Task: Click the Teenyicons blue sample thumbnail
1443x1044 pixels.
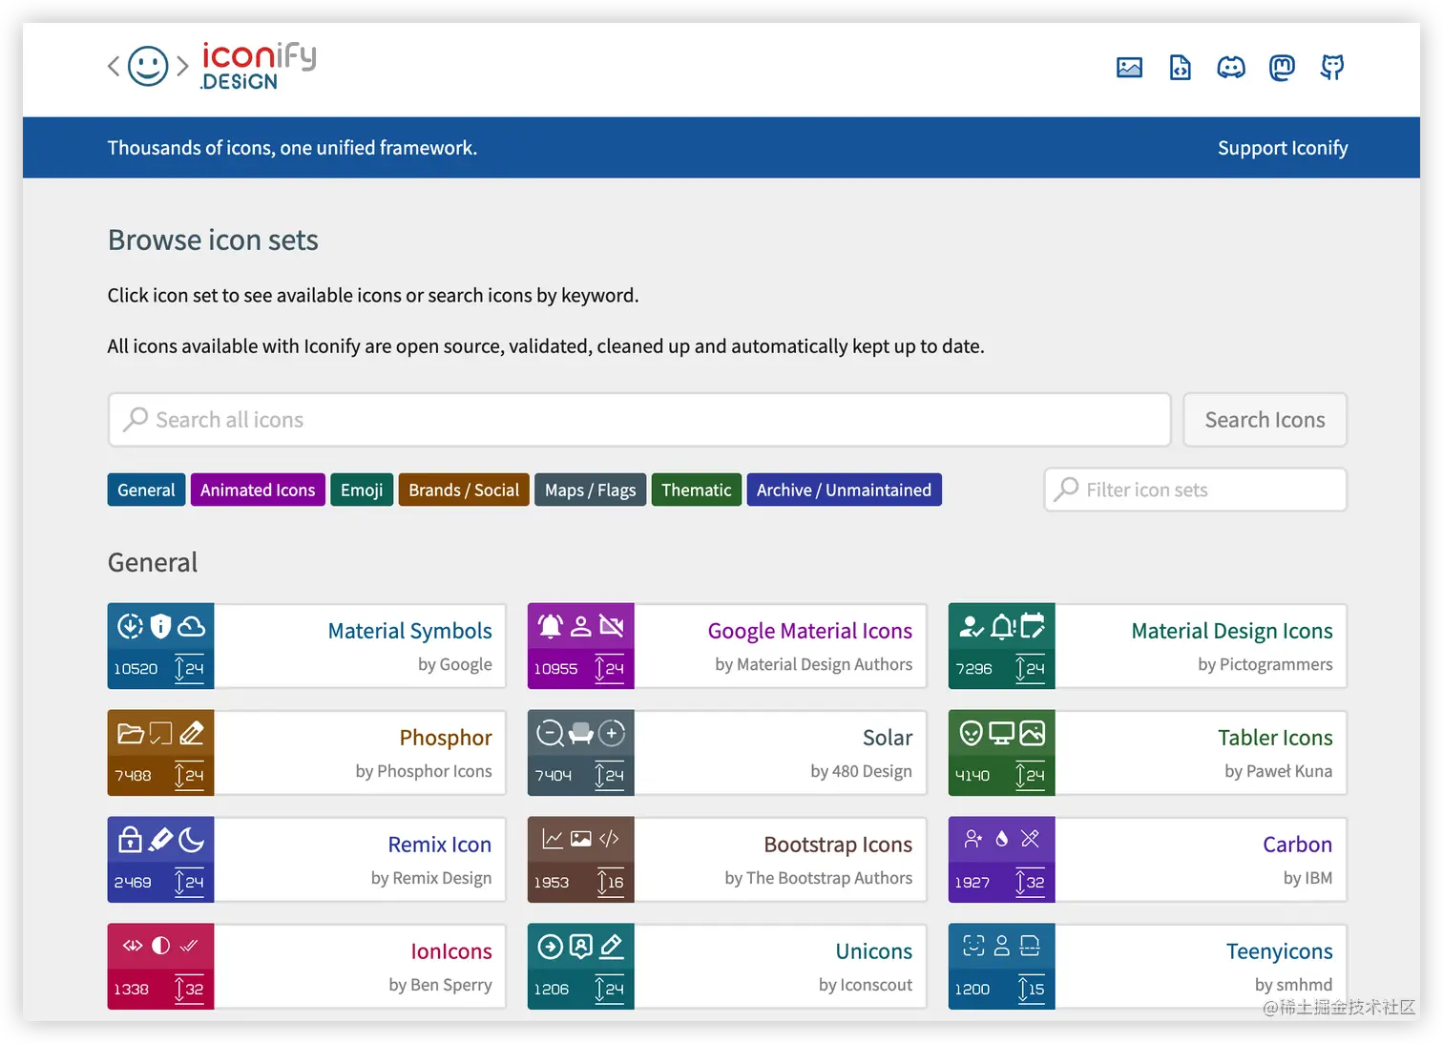Action: pos(1001,967)
